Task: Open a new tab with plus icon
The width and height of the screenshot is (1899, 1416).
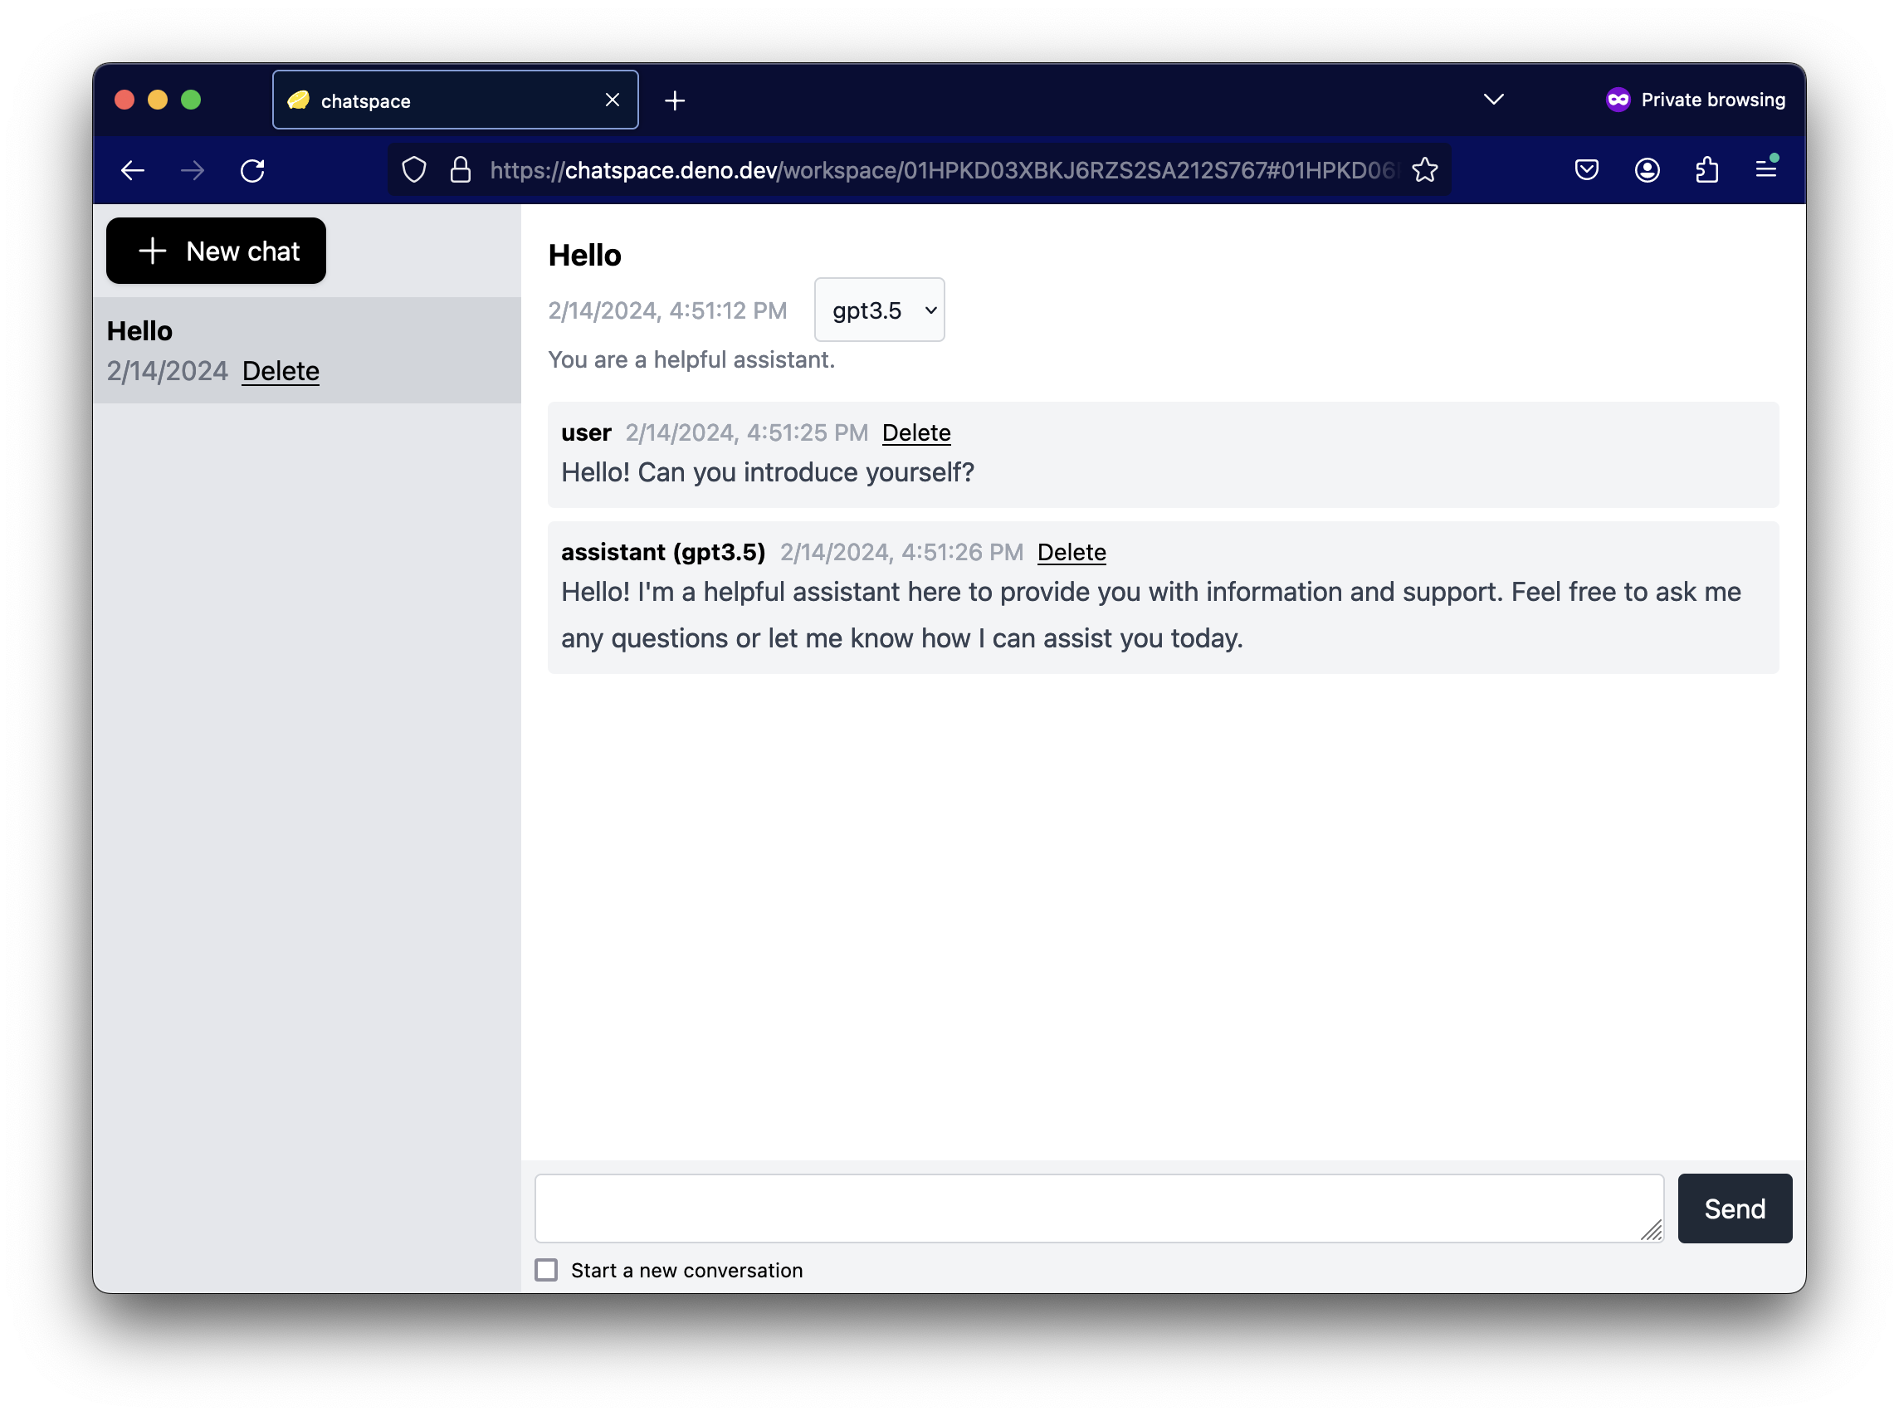Action: (675, 100)
